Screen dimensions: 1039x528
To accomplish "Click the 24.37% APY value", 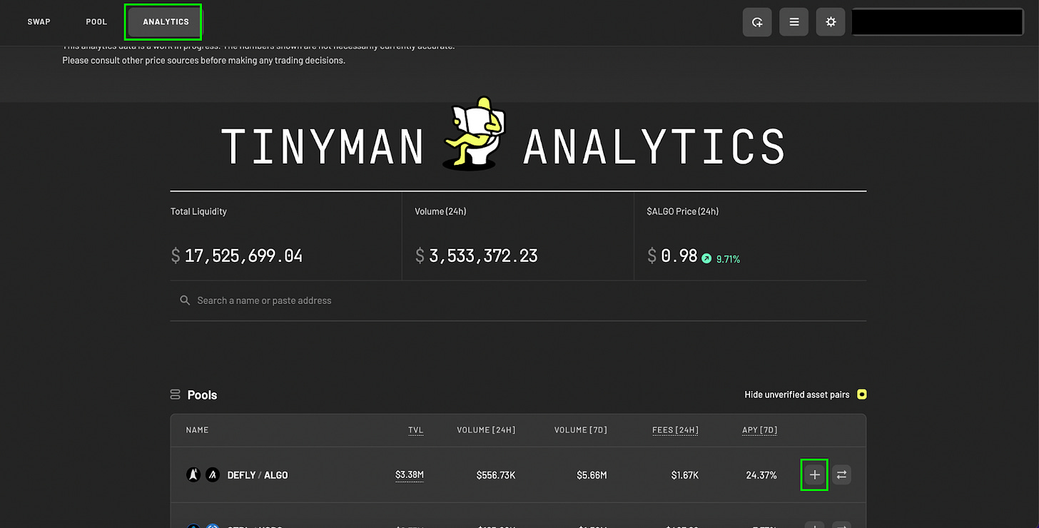I will tap(761, 475).
